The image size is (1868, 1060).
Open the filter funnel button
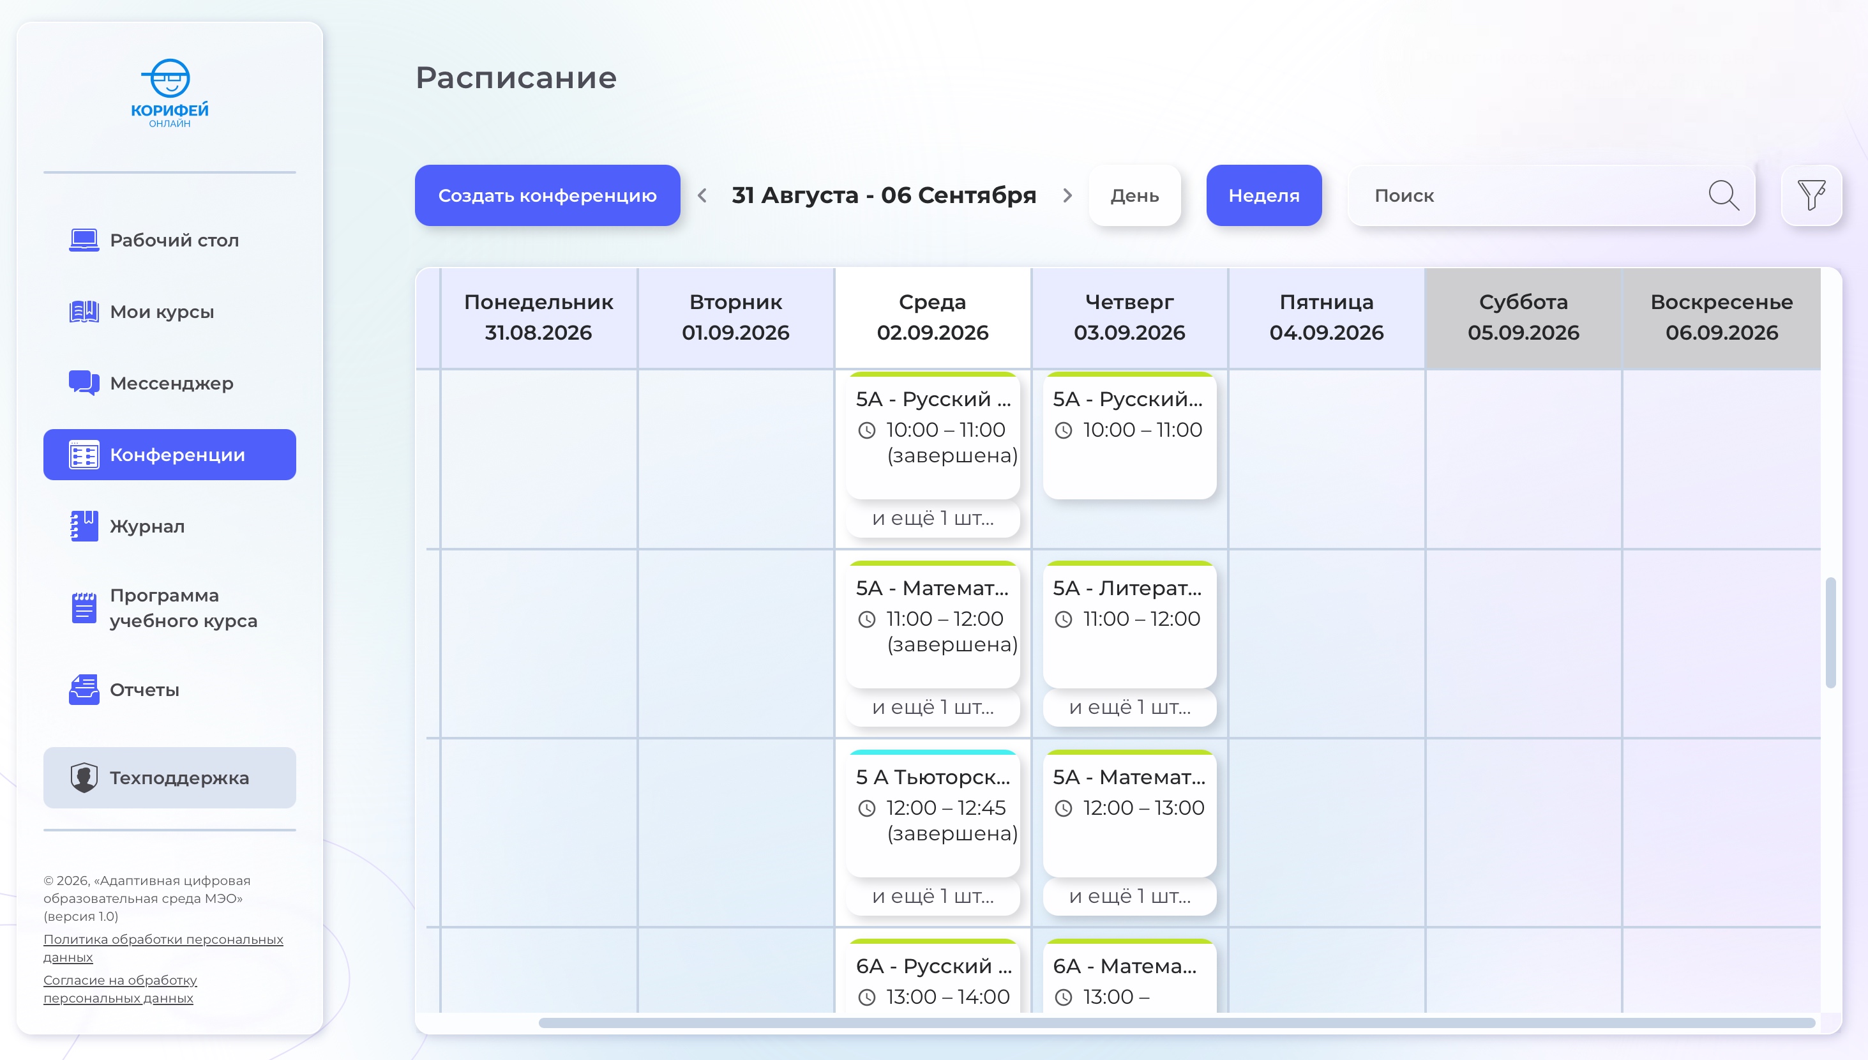1811,195
